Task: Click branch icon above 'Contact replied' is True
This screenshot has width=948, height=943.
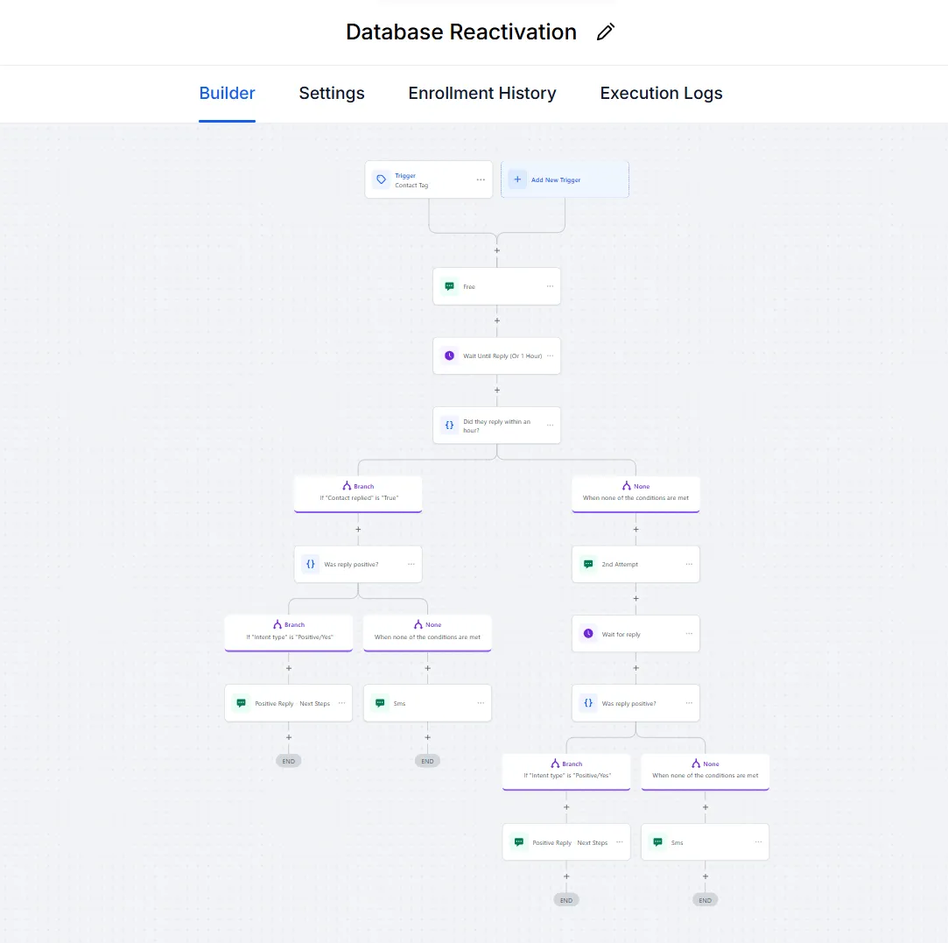Action: 347,486
